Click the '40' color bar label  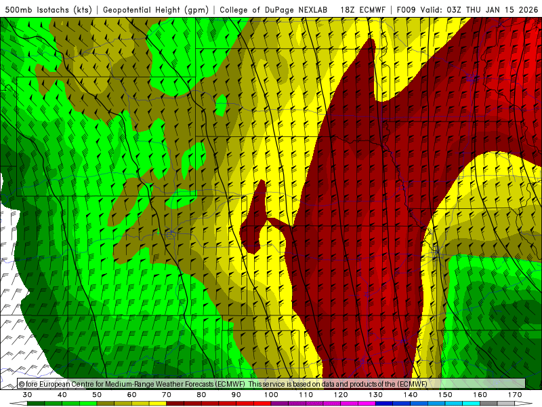pyautogui.click(x=62, y=395)
